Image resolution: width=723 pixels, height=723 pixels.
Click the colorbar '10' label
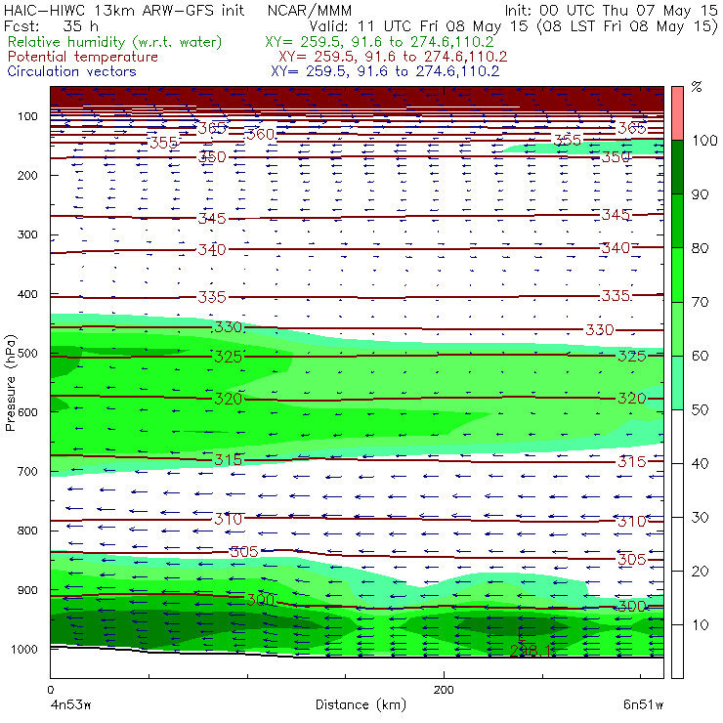[x=700, y=625]
